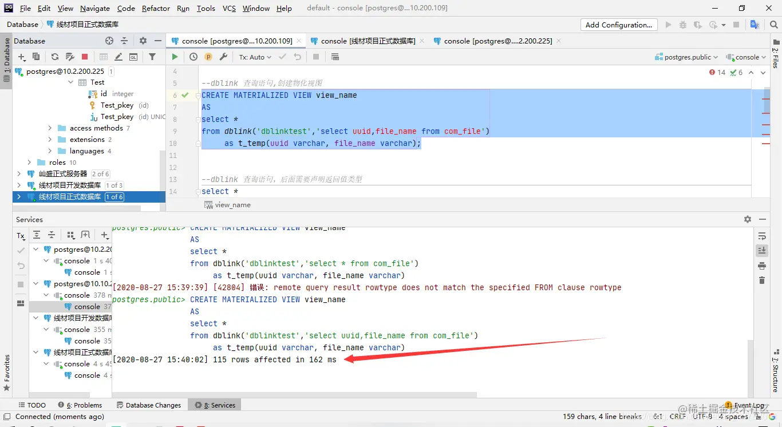Viewport: 782px width, 427px height.
Task: Hide the Database panel with minus icon
Action: point(158,41)
